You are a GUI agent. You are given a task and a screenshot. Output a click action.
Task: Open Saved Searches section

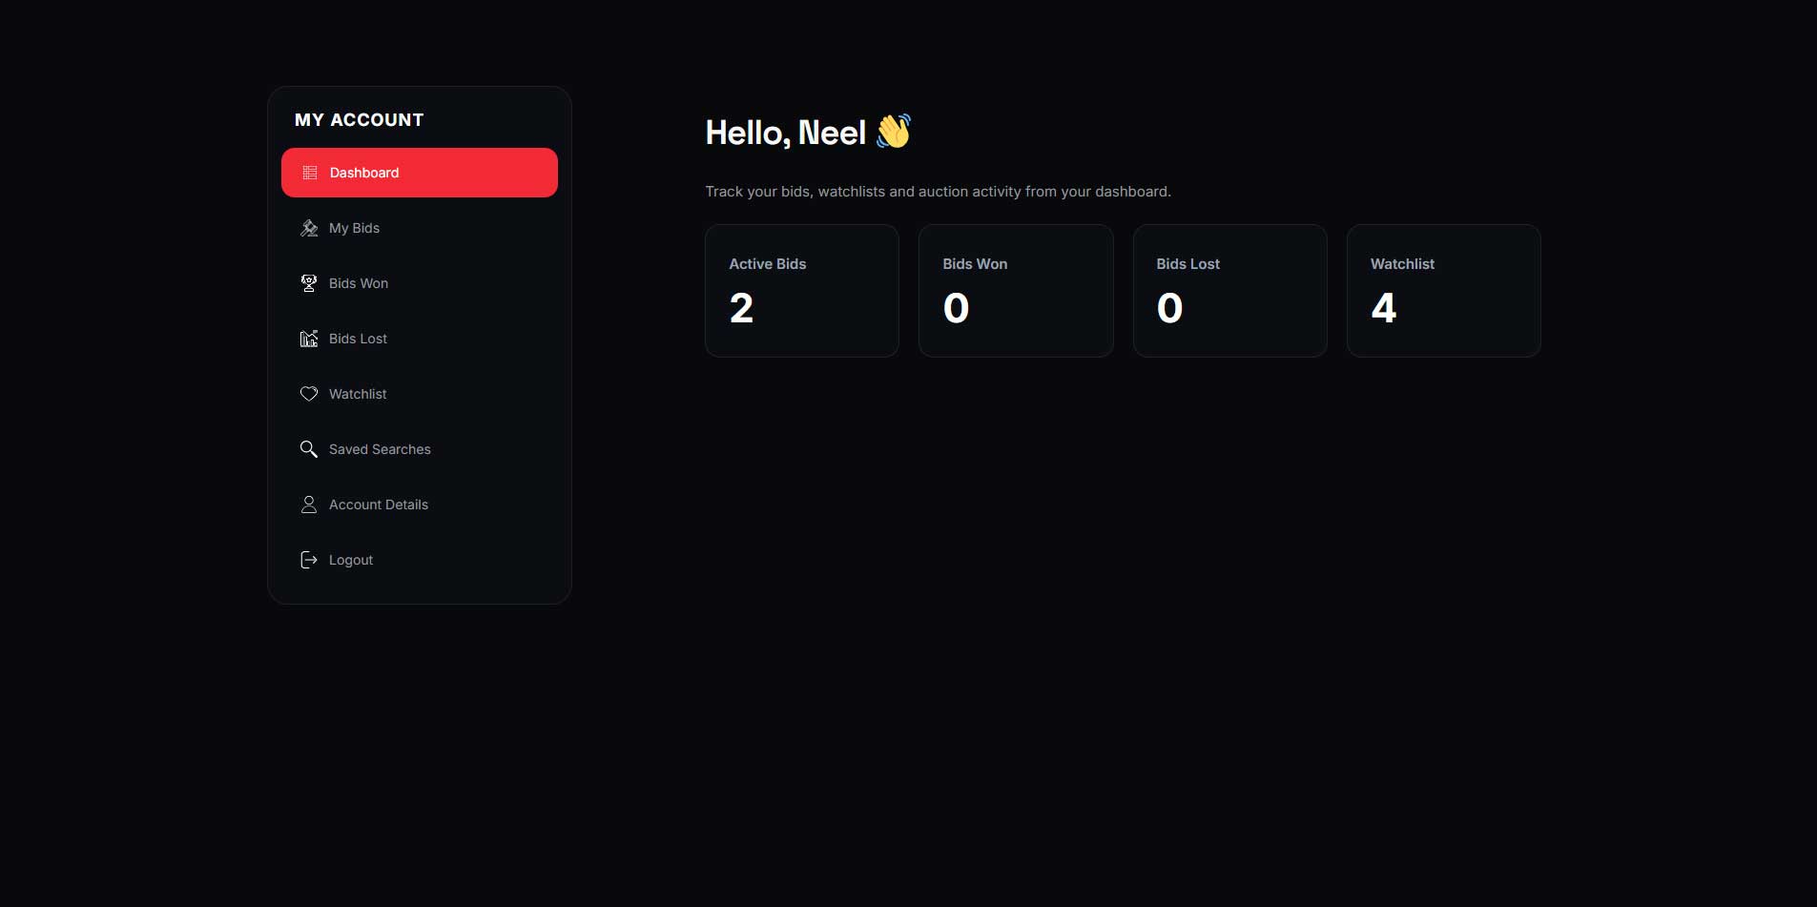pyautogui.click(x=420, y=449)
